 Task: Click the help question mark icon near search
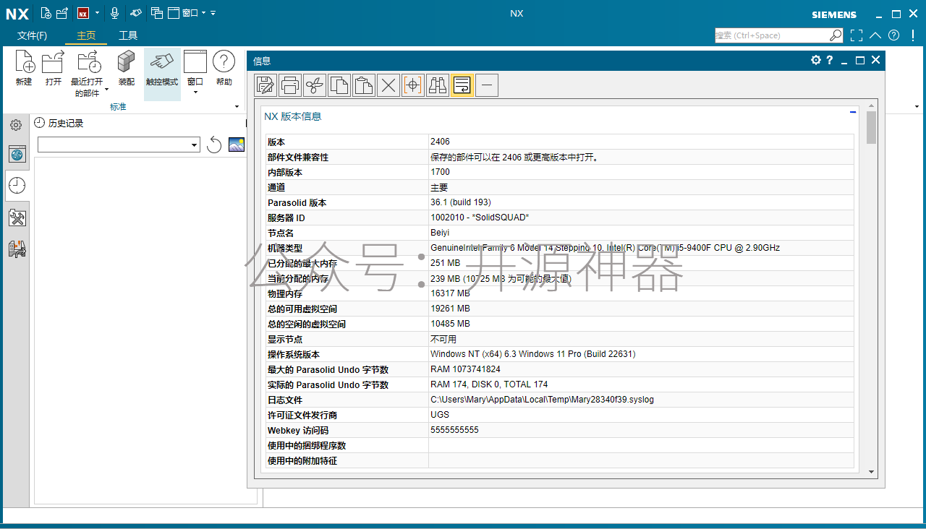click(894, 35)
